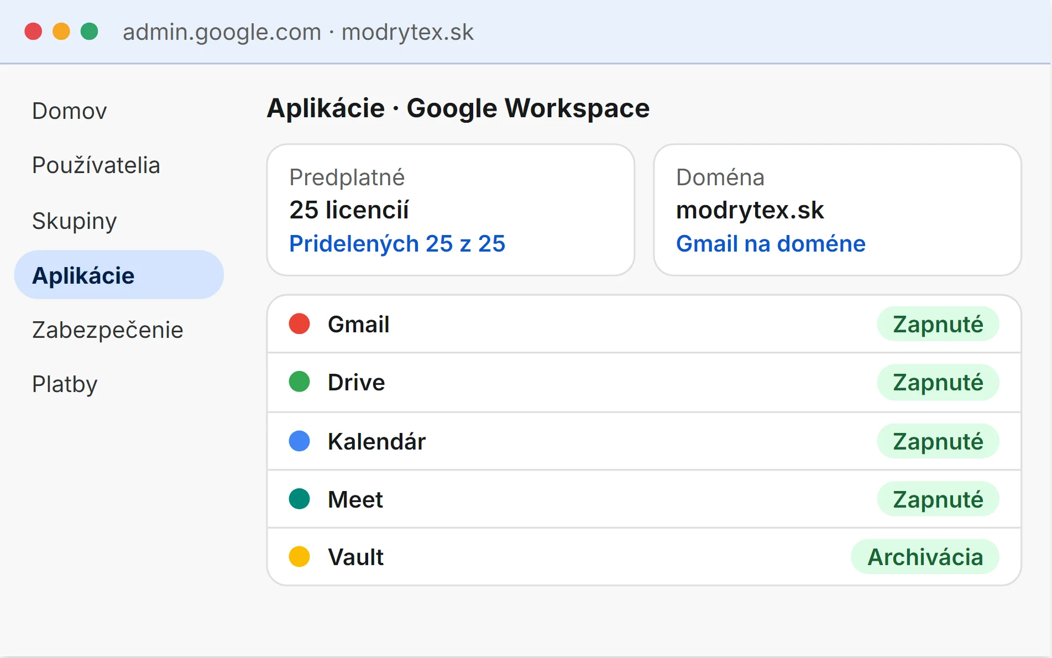Open the Kalendár app row name
This screenshot has height=658, width=1052.
(x=376, y=442)
